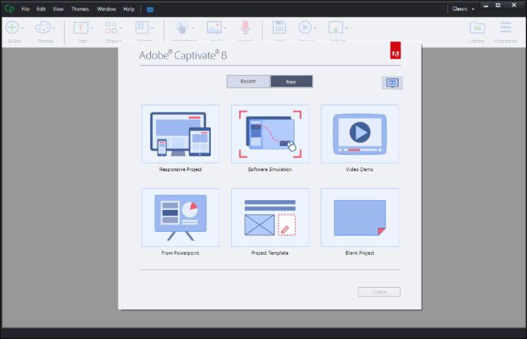Image resolution: width=527 pixels, height=339 pixels.
Task: Click the Blank Project label
Action: pos(360,253)
